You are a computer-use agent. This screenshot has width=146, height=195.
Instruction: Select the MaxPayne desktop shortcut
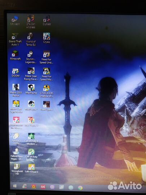(x=31, y=89)
